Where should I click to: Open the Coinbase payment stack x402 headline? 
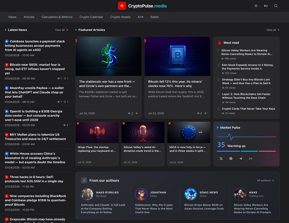[x=35, y=46]
